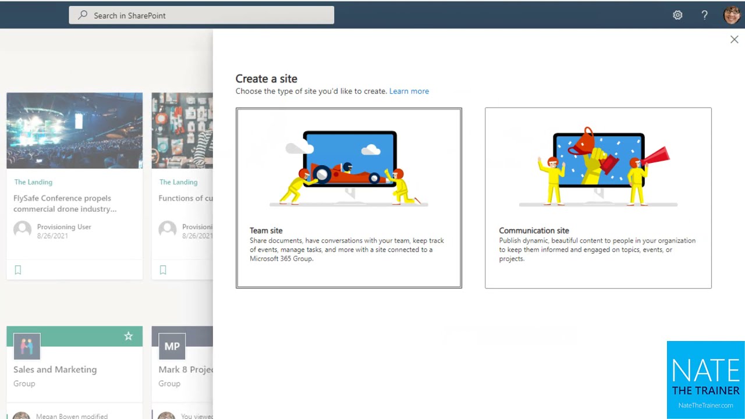Click the Team site race car illustration
Image resolution: width=745 pixels, height=419 pixels.
349,168
